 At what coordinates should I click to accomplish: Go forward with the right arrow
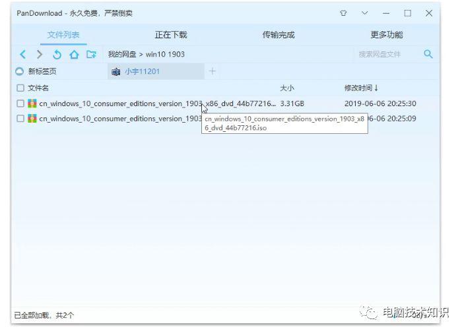coord(40,55)
